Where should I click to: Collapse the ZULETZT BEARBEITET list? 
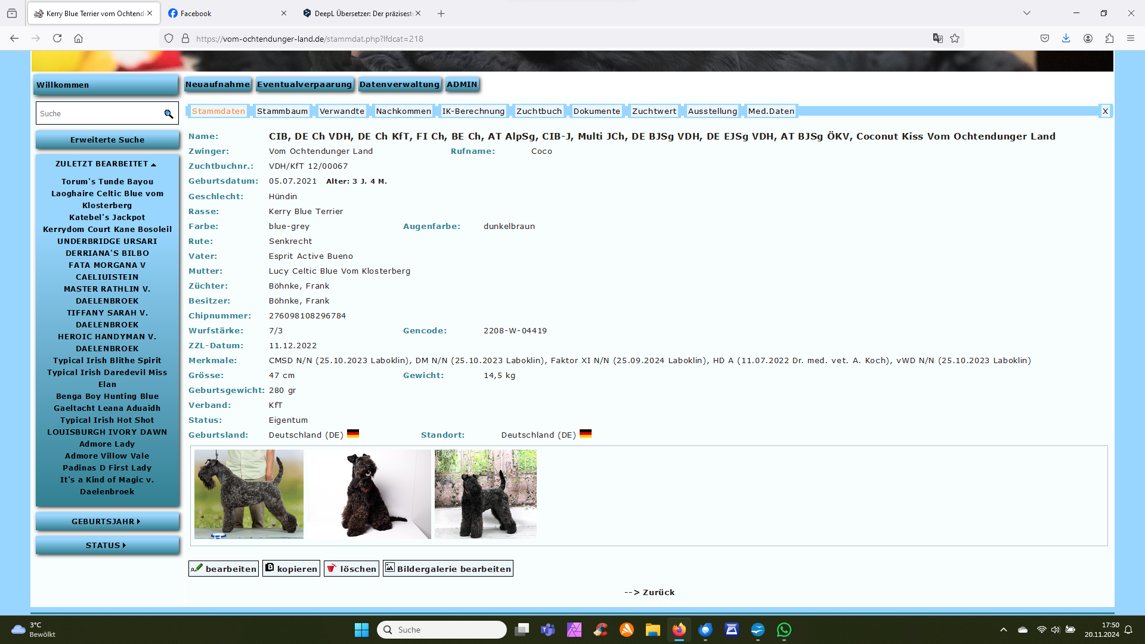tap(106, 164)
